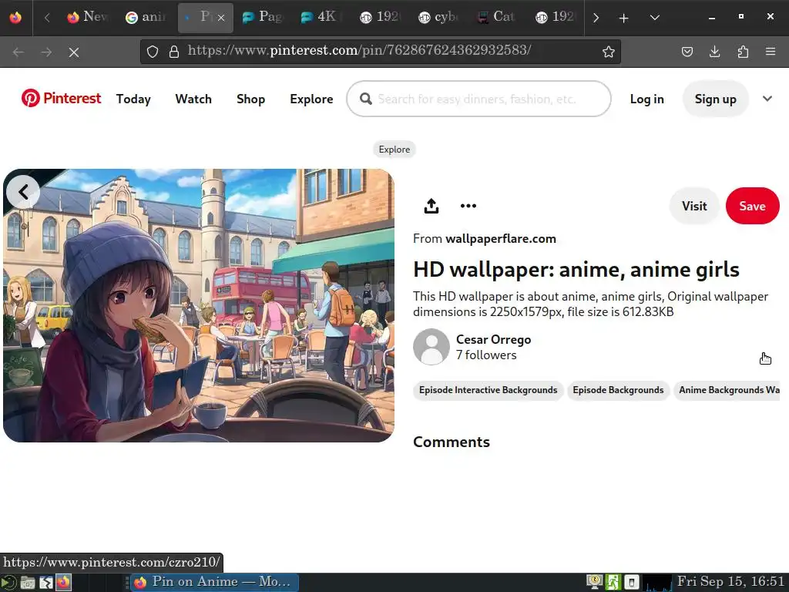Image resolution: width=789 pixels, height=592 pixels.
Task: Open the list all tabs dropdown
Action: (655, 18)
